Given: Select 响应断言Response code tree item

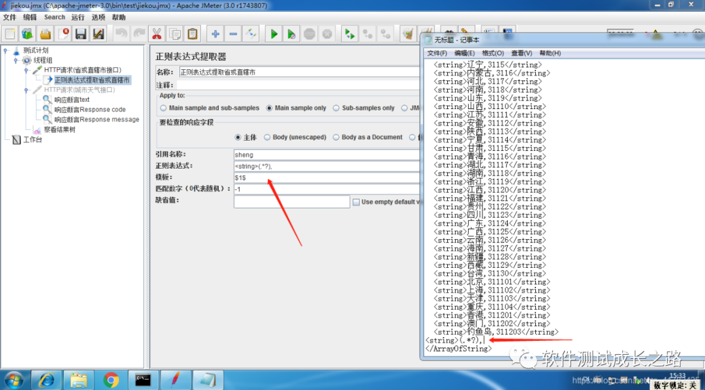Looking at the screenshot, I should click(90, 110).
